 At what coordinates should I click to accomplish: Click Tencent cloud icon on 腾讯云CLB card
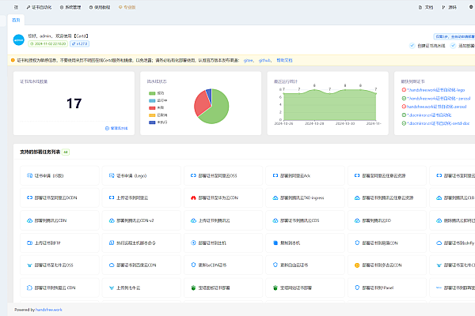tap(439, 197)
